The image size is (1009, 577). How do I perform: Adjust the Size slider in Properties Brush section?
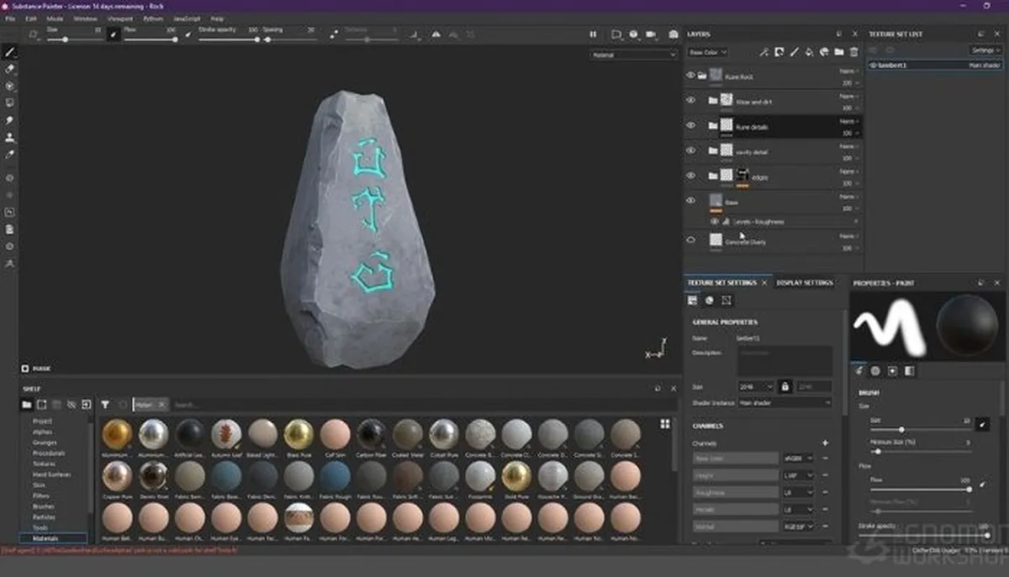click(x=921, y=429)
